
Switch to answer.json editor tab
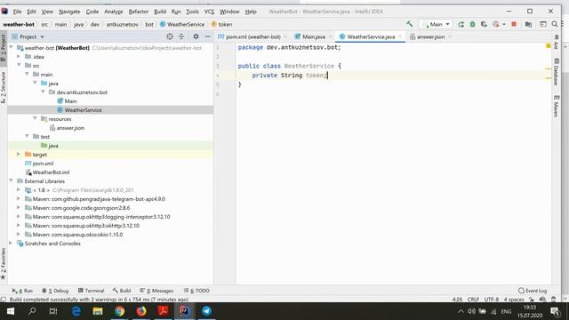tap(430, 36)
